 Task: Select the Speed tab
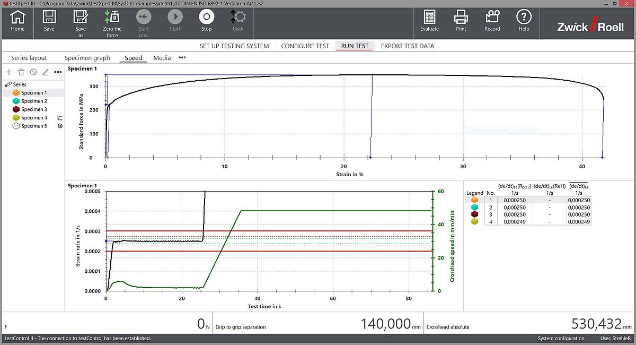click(133, 58)
